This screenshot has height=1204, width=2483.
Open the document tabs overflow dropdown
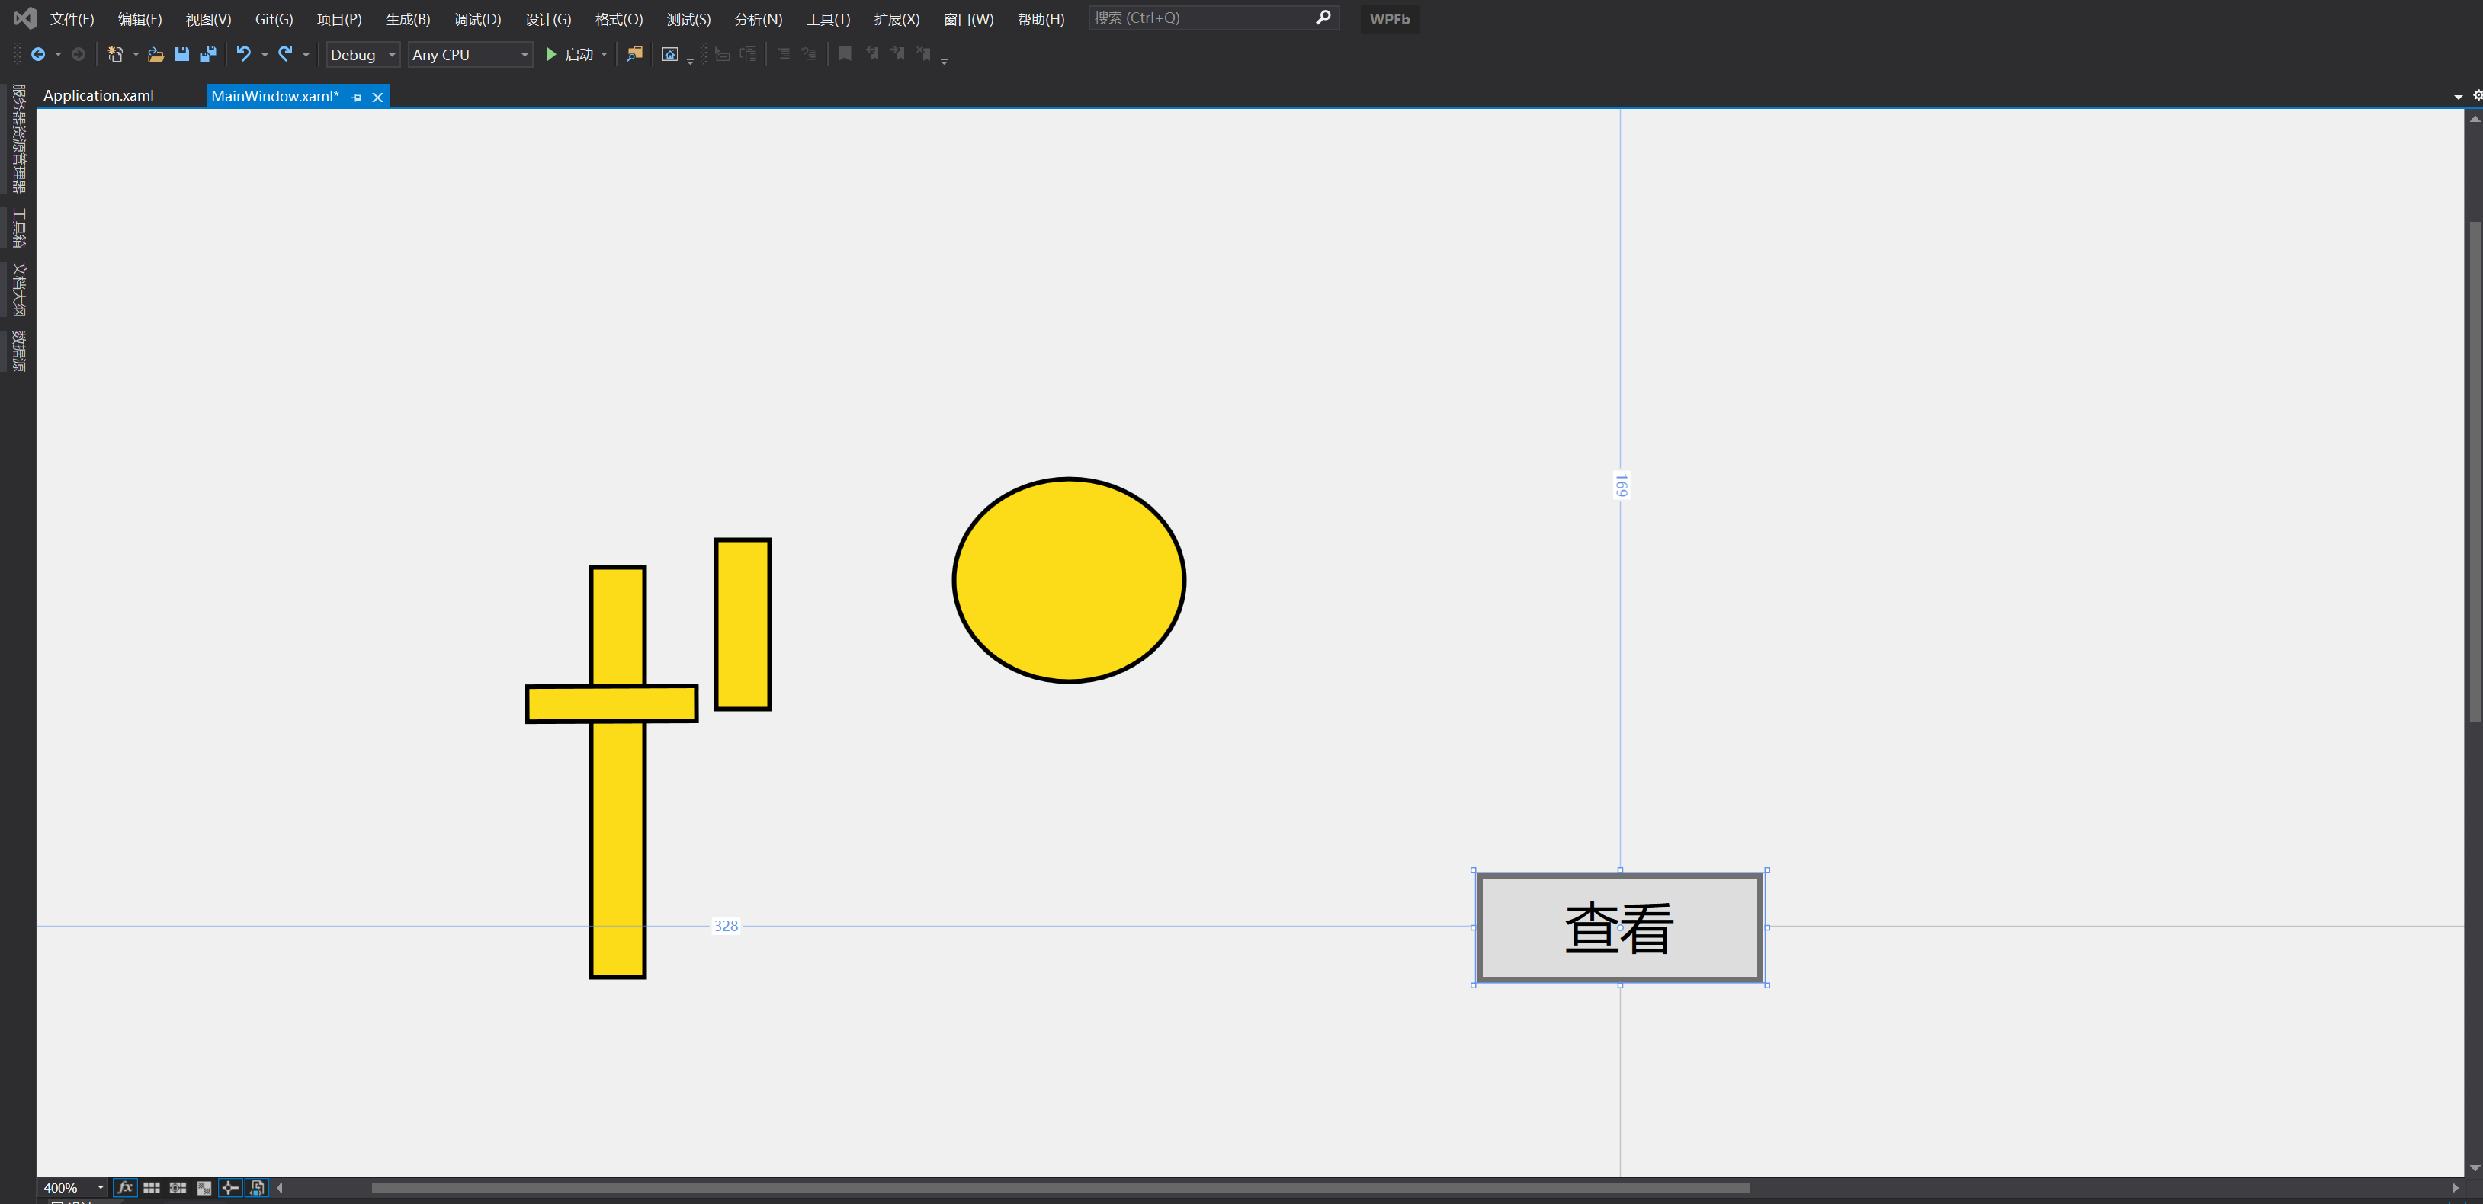(x=2458, y=96)
